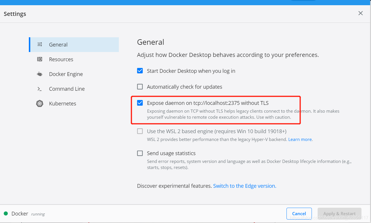Viewport: 371px width, 223px height.
Task: Follow the Switch to the Edge version link
Action: point(245,186)
